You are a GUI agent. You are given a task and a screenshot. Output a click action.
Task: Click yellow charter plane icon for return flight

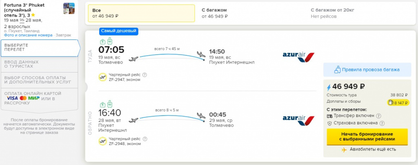point(102,141)
